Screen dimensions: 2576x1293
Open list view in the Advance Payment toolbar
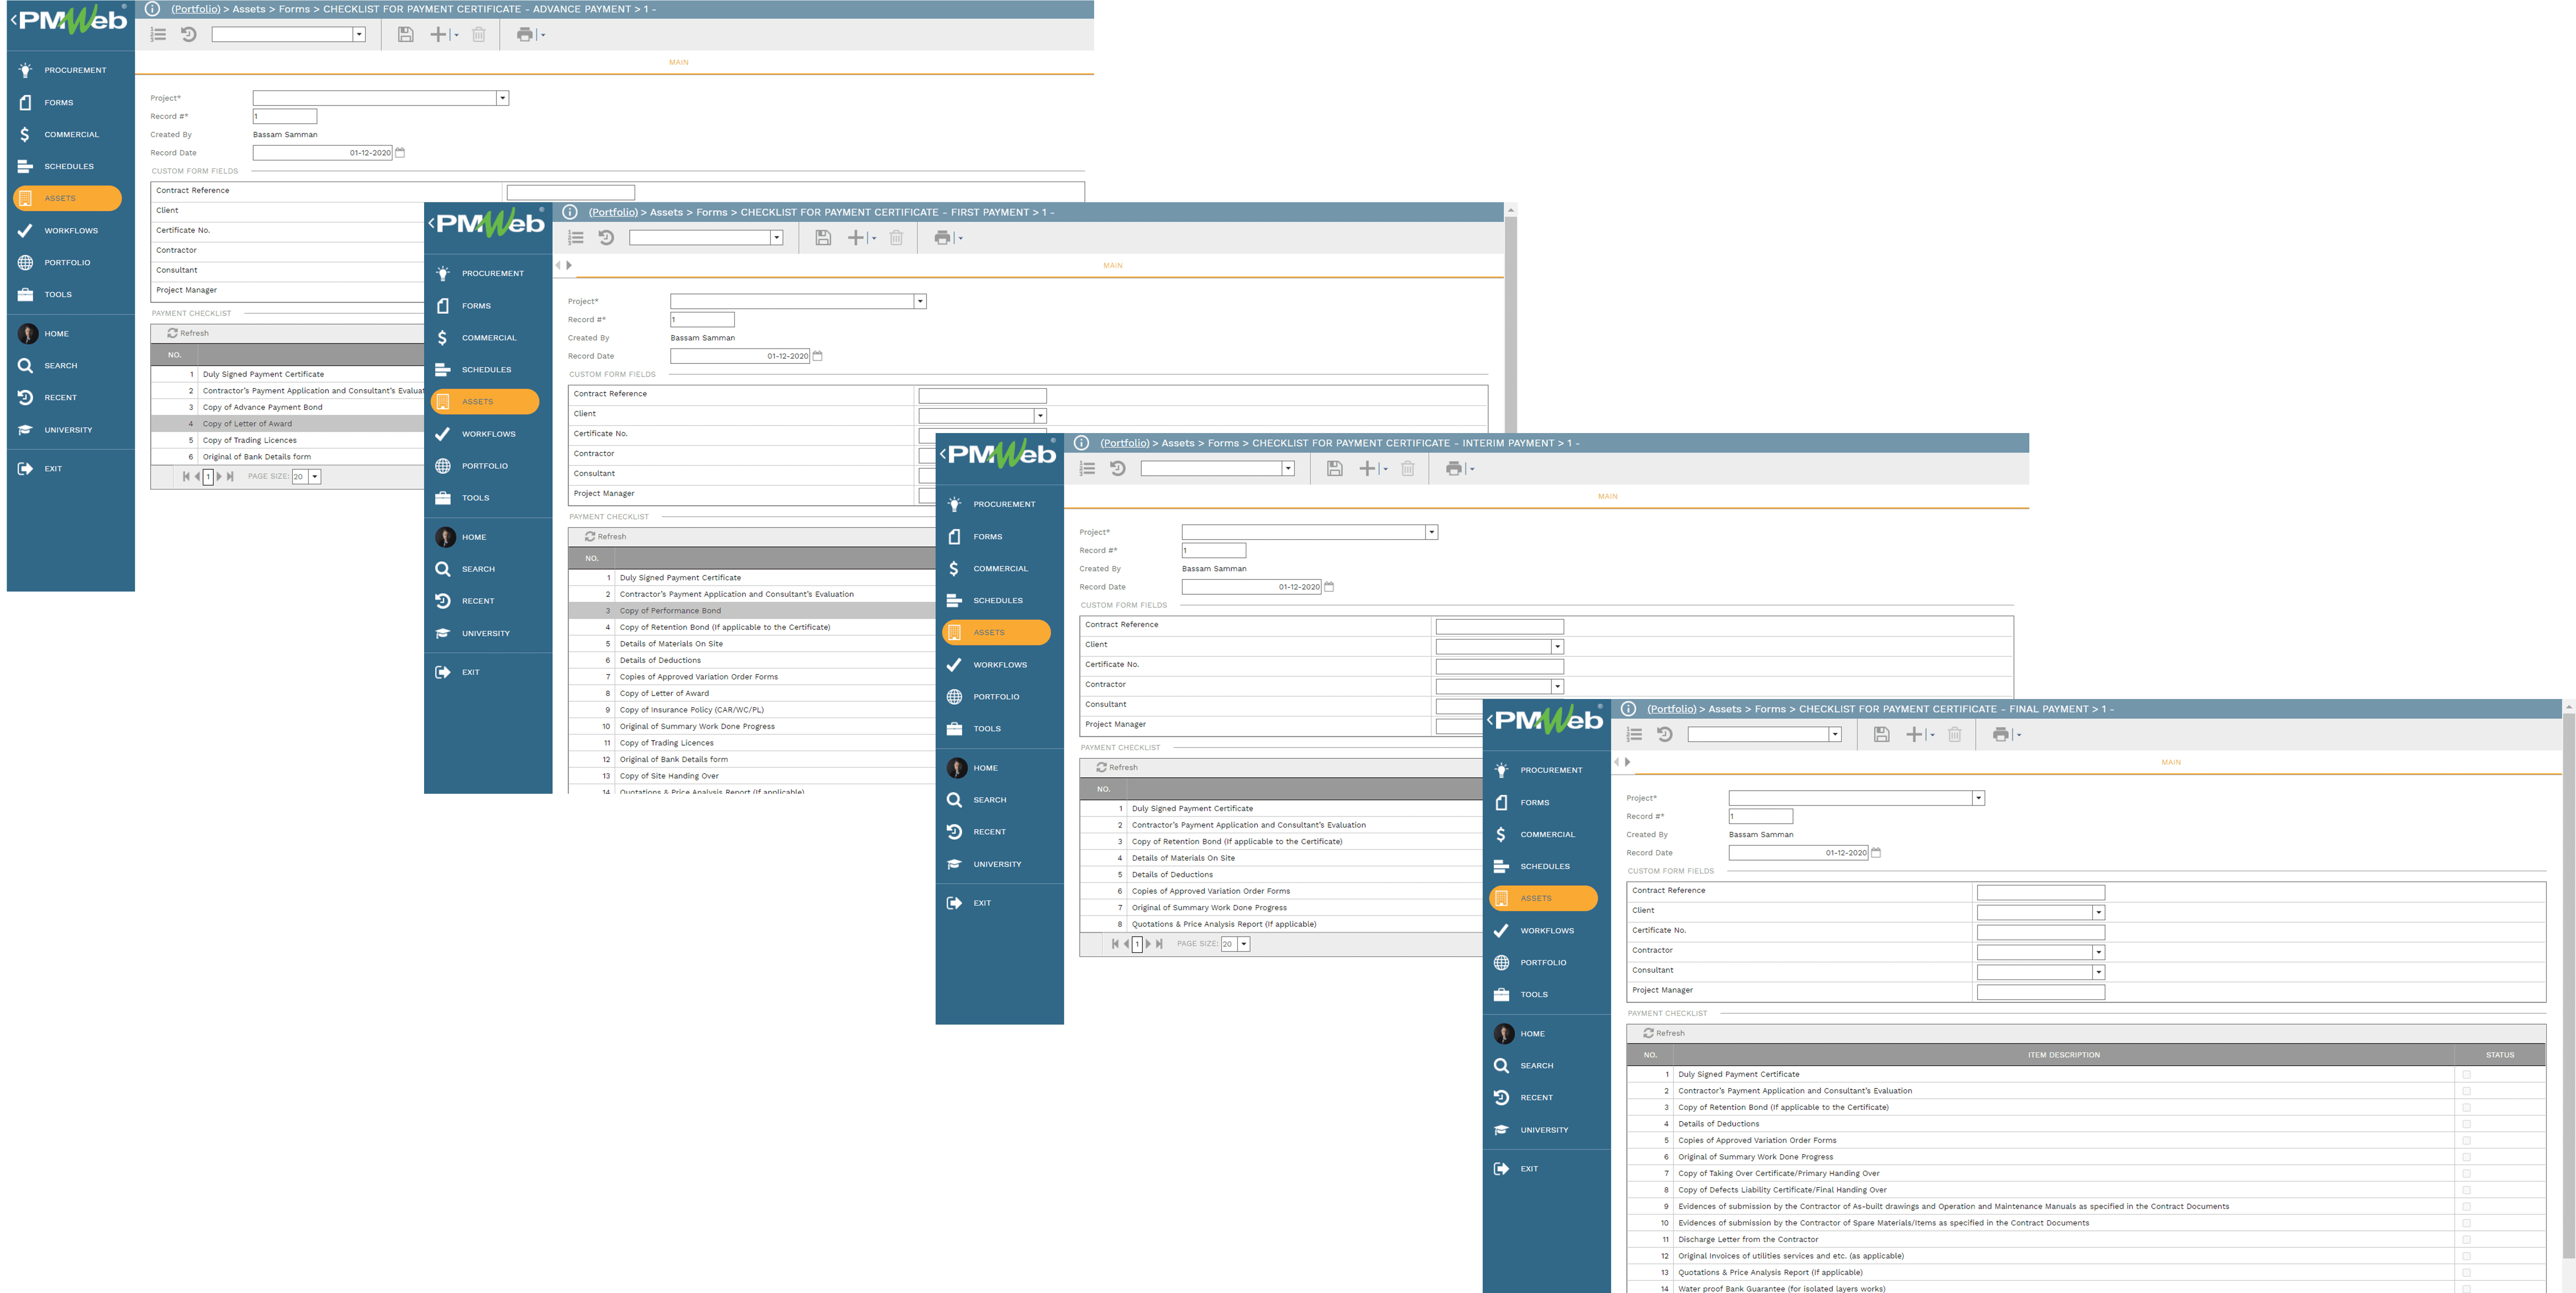158,35
